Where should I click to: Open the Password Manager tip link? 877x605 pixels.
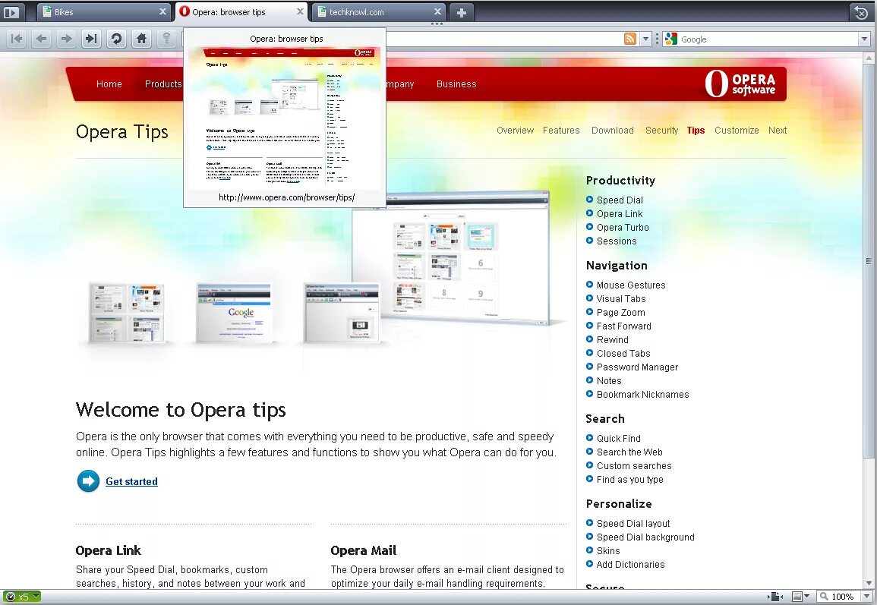(637, 367)
